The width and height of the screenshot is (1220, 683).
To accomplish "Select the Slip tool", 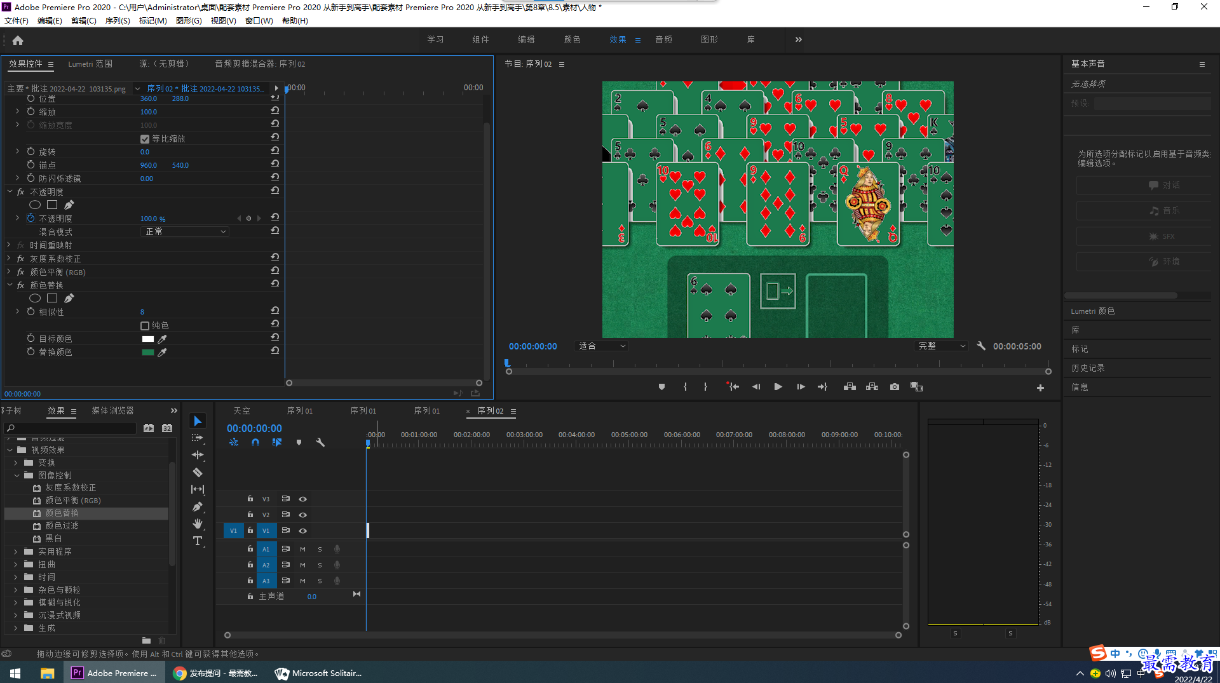I will tap(198, 489).
